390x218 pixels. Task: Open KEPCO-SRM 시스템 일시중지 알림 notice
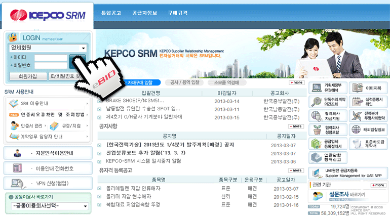(x=143, y=161)
